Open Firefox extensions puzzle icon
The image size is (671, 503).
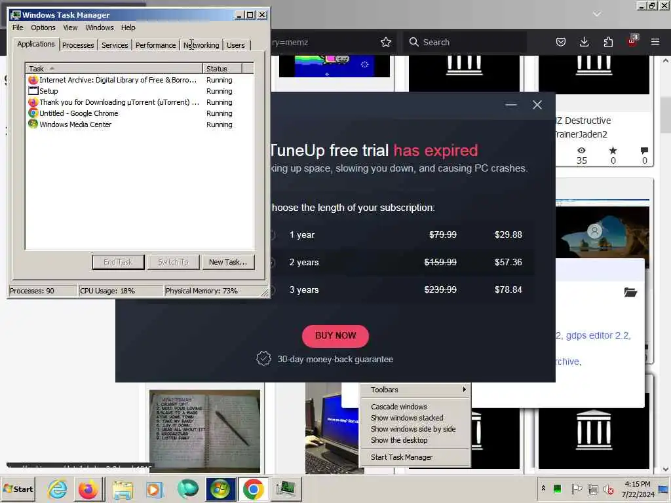[x=608, y=42]
